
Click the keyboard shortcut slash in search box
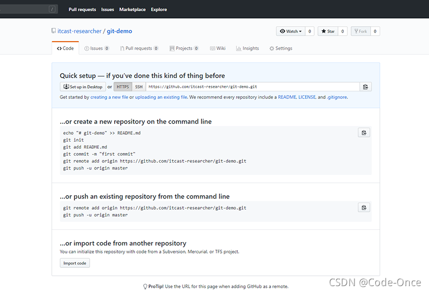(52, 9)
